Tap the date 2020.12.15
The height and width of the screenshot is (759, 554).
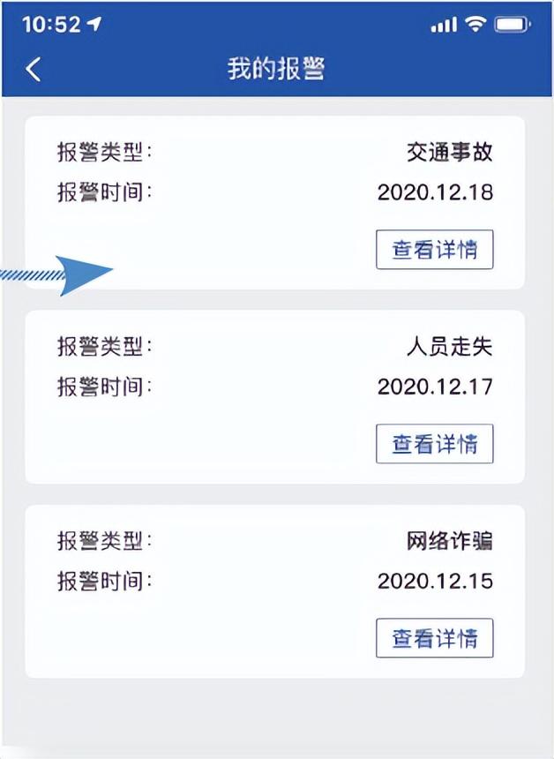click(x=435, y=581)
